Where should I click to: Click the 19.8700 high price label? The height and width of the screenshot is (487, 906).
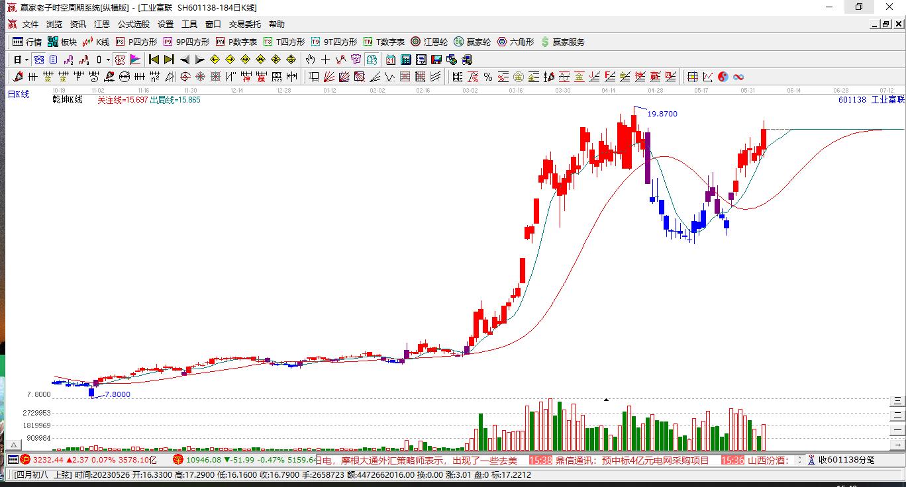[x=662, y=114]
